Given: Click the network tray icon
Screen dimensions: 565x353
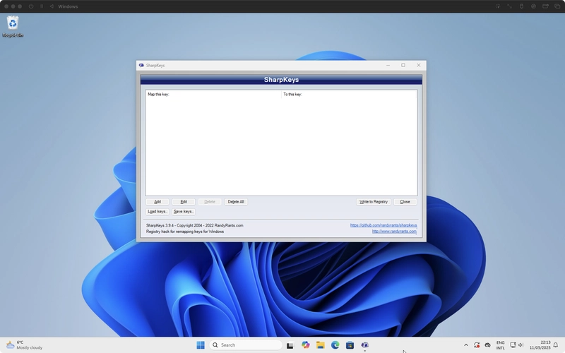Looking at the screenshot, I should [513, 345].
